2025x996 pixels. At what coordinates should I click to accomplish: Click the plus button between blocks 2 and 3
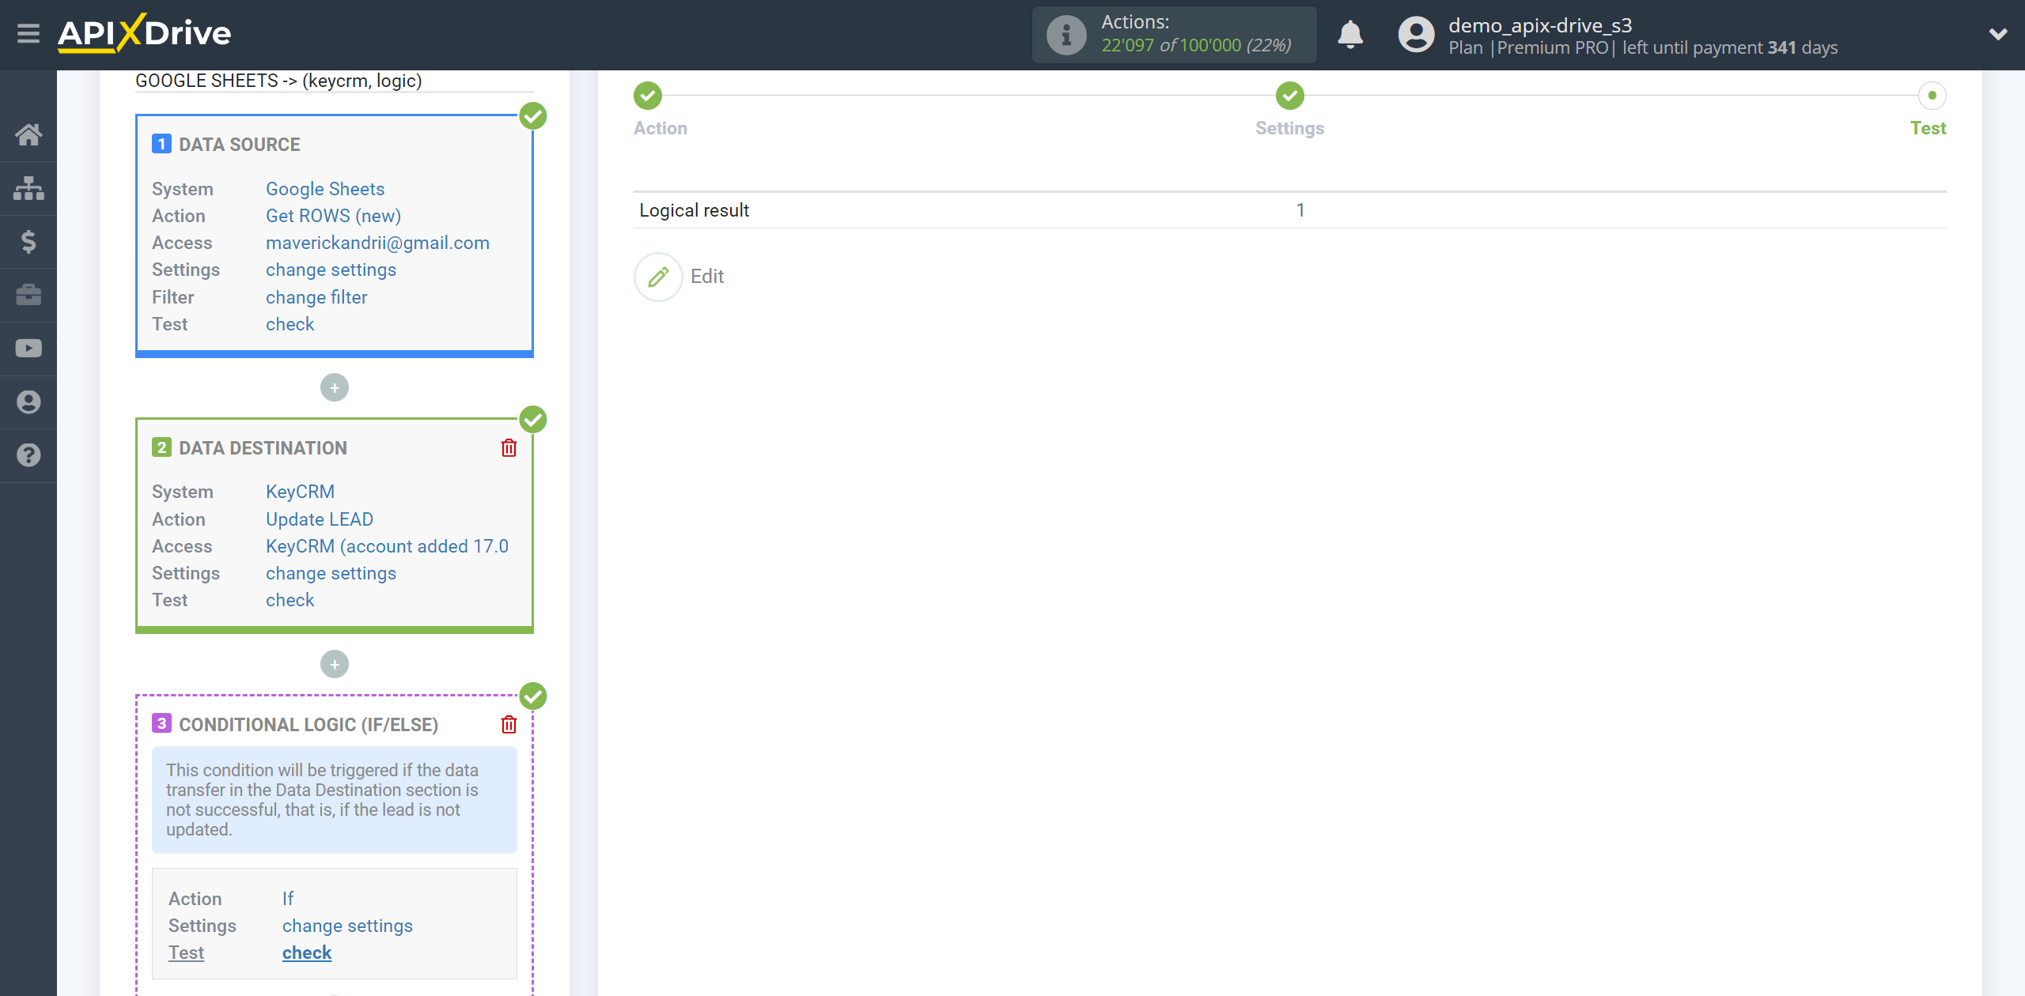[335, 663]
